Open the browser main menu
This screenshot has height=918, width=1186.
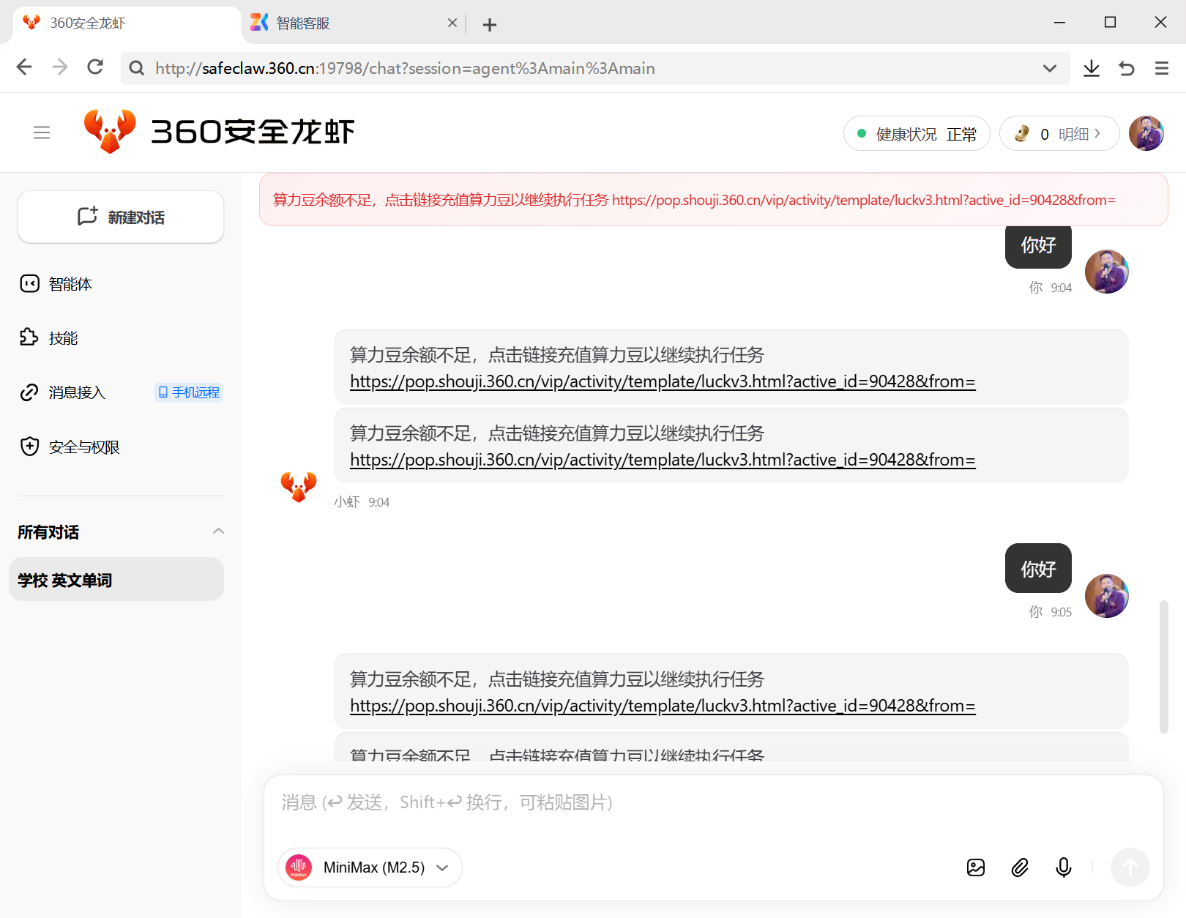click(1162, 68)
